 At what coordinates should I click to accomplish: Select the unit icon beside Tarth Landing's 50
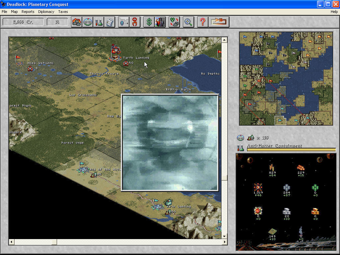(126, 63)
